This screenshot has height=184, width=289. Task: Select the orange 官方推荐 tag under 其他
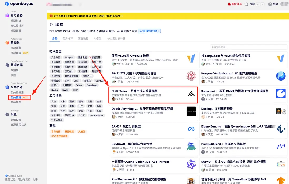coord(56,132)
